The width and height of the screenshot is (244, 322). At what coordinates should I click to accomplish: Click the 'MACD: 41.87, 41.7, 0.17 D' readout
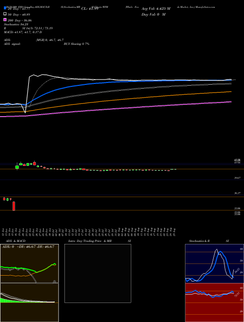(x=23, y=32)
